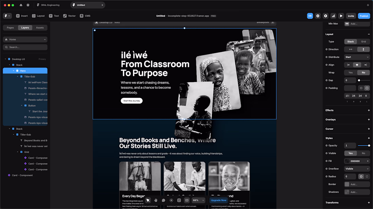
Task: Add a shadow via Add field
Action: tap(357, 192)
